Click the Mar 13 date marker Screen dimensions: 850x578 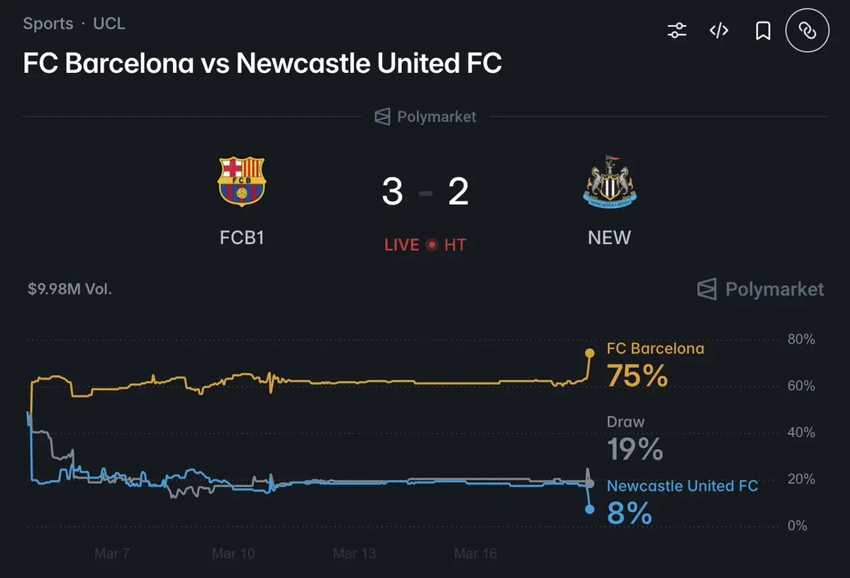click(354, 553)
